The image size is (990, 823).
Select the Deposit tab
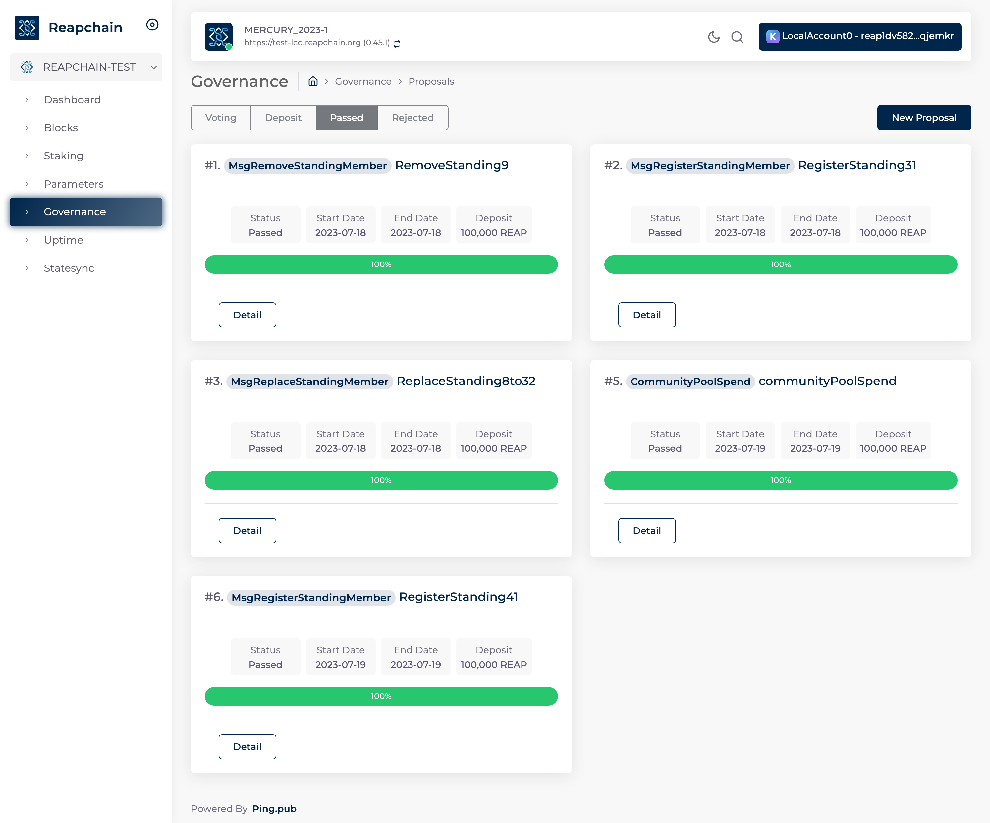283,117
